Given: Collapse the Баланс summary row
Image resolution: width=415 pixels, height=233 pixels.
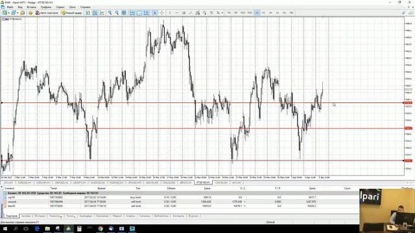Looking at the screenshot, I should click(x=6, y=193).
